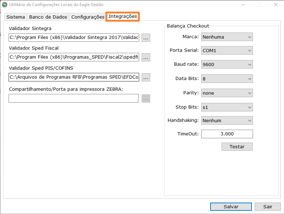This screenshot has width=284, height=214.
Task: Expand the Data Bits dropdown
Action: click(x=227, y=79)
